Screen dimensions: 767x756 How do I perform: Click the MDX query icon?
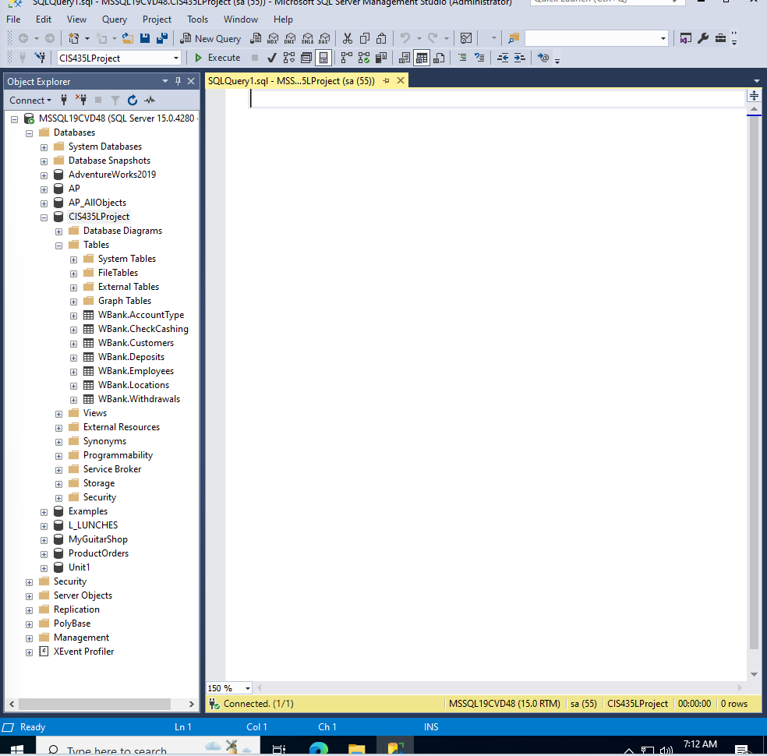(273, 39)
